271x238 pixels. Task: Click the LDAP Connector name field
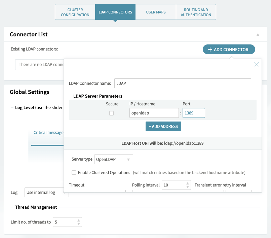183,83
